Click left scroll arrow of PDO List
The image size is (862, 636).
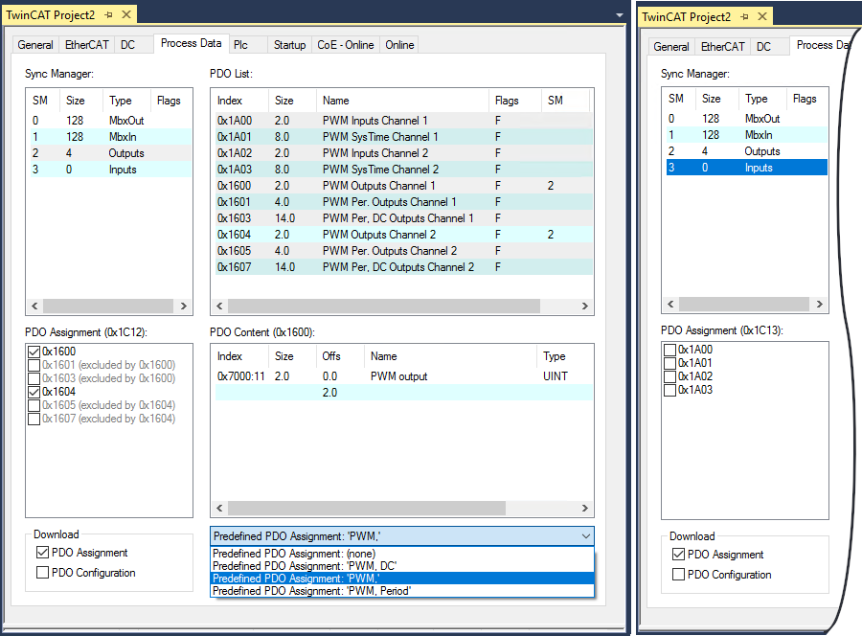coord(219,307)
